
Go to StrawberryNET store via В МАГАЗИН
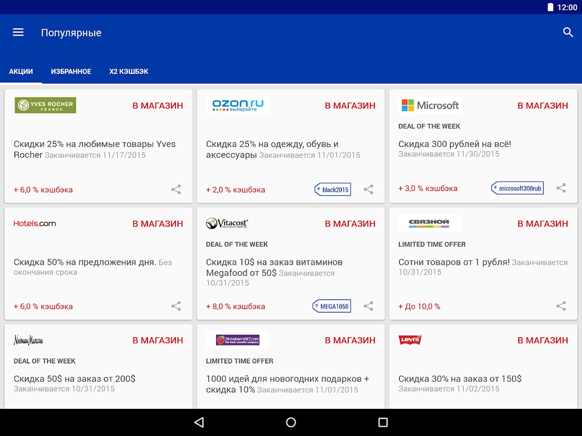[350, 341]
